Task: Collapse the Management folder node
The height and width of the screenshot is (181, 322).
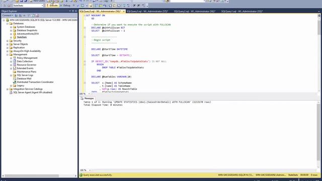Action: [8, 55]
